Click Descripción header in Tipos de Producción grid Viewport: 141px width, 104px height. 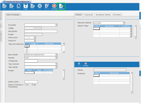click(49, 44)
